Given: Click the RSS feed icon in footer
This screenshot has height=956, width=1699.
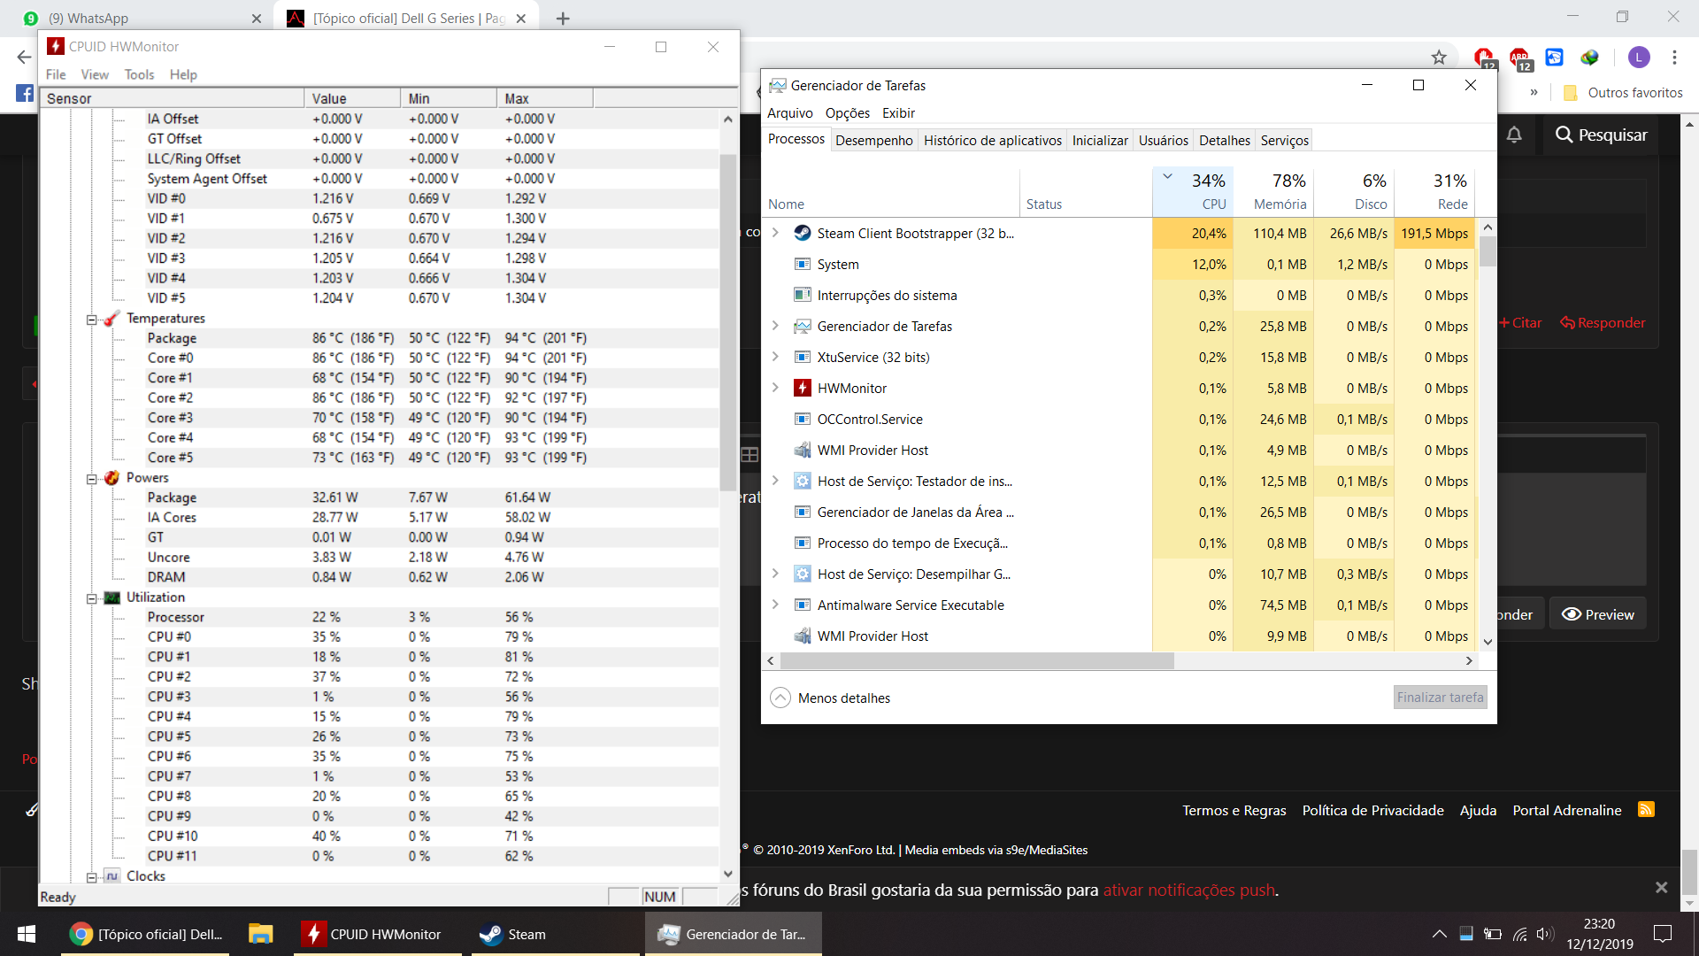Looking at the screenshot, I should pos(1646,809).
